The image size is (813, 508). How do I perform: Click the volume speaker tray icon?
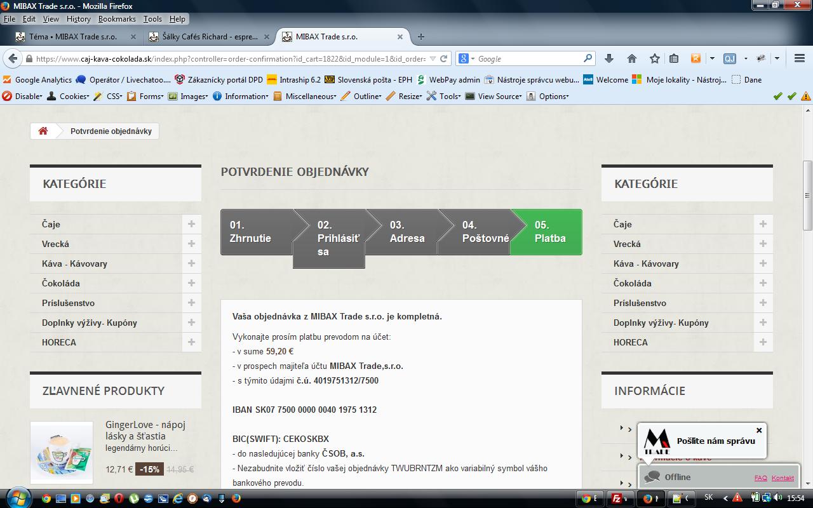[x=777, y=498]
